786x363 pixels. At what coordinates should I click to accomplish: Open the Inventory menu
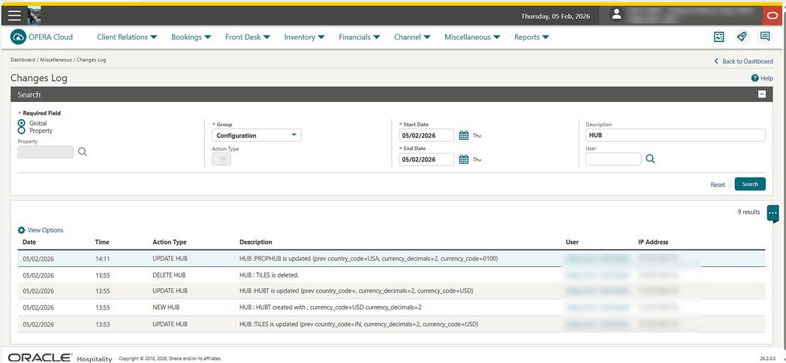coord(304,37)
